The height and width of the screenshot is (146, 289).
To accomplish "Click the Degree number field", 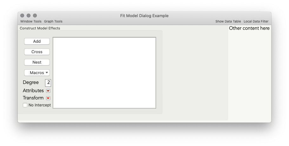I will pos(48,83).
